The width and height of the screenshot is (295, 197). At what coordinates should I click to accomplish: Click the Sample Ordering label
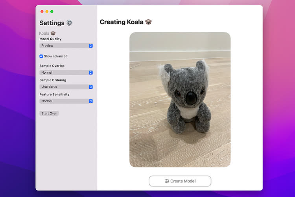point(53,80)
